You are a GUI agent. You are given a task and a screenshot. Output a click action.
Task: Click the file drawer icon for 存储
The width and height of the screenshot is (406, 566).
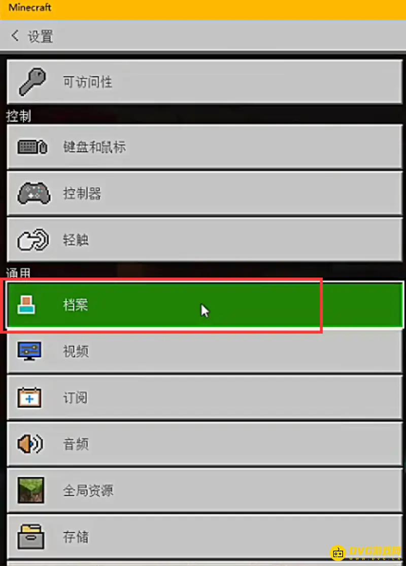click(30, 537)
